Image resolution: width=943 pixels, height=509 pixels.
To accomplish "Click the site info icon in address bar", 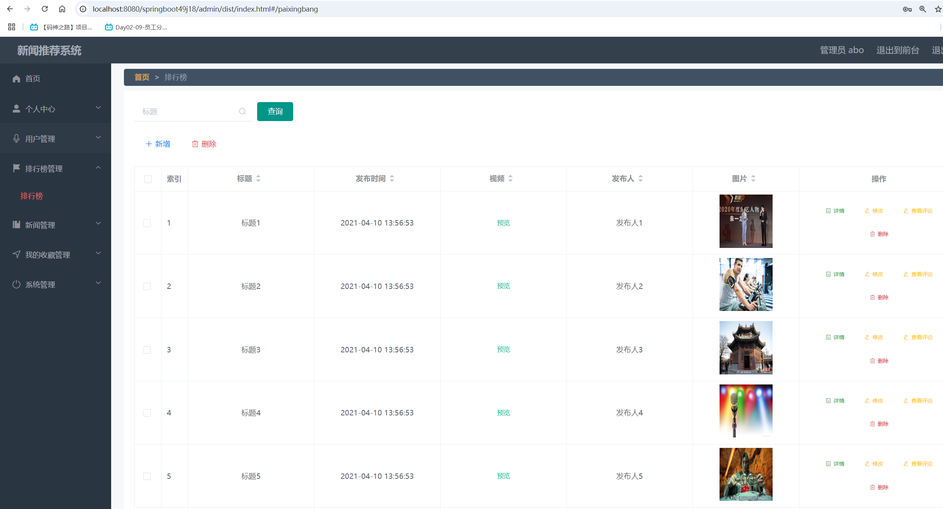I will (x=83, y=9).
